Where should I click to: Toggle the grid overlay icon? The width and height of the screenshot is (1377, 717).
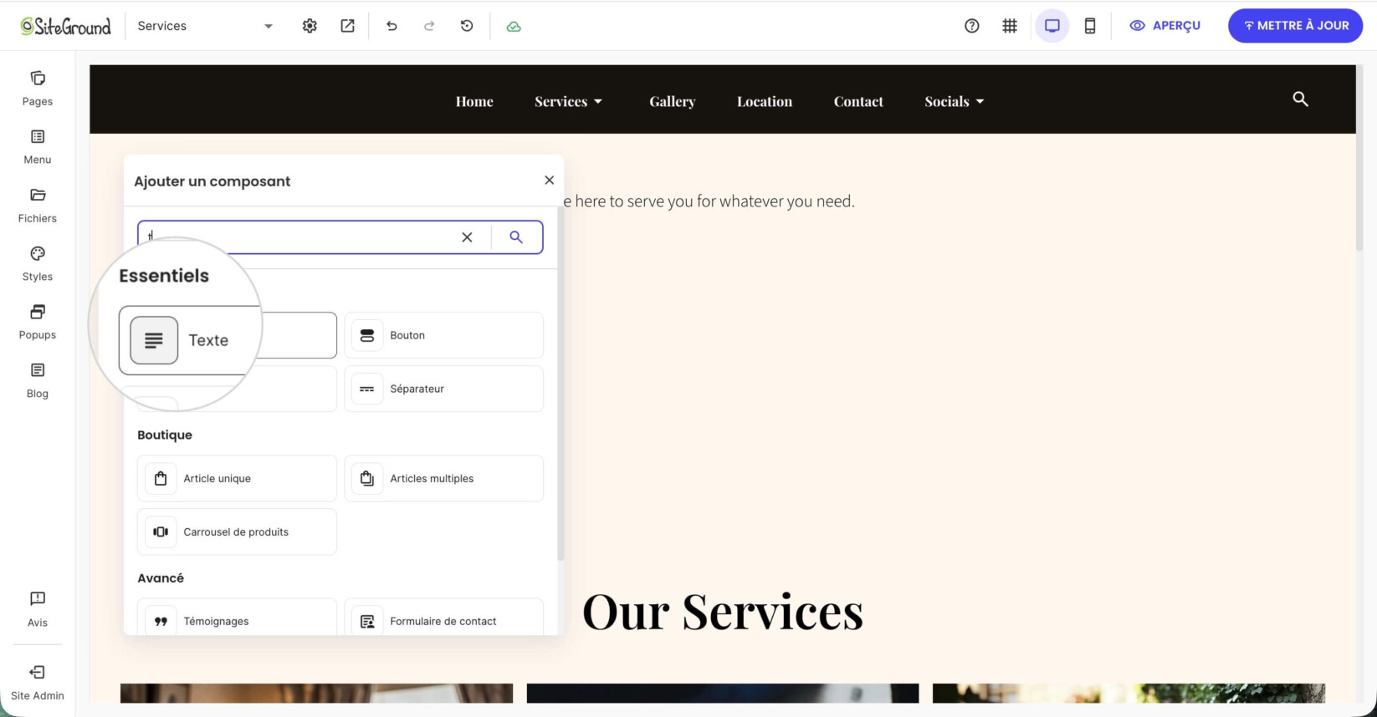point(1010,26)
